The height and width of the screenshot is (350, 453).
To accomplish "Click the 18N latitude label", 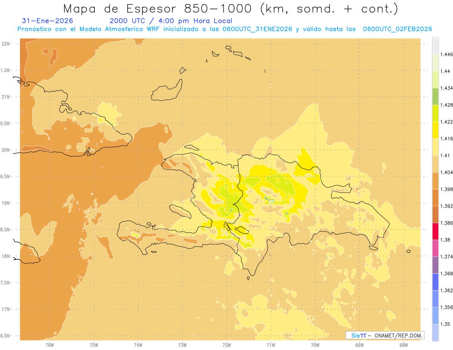I will pyautogui.click(x=6, y=256).
